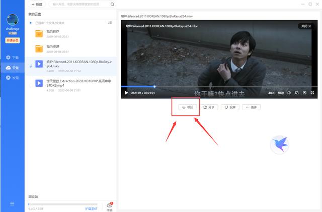The image size is (322, 212).
Task: Open the 传输 transfer icon with notification badge
Action: click(110, 206)
